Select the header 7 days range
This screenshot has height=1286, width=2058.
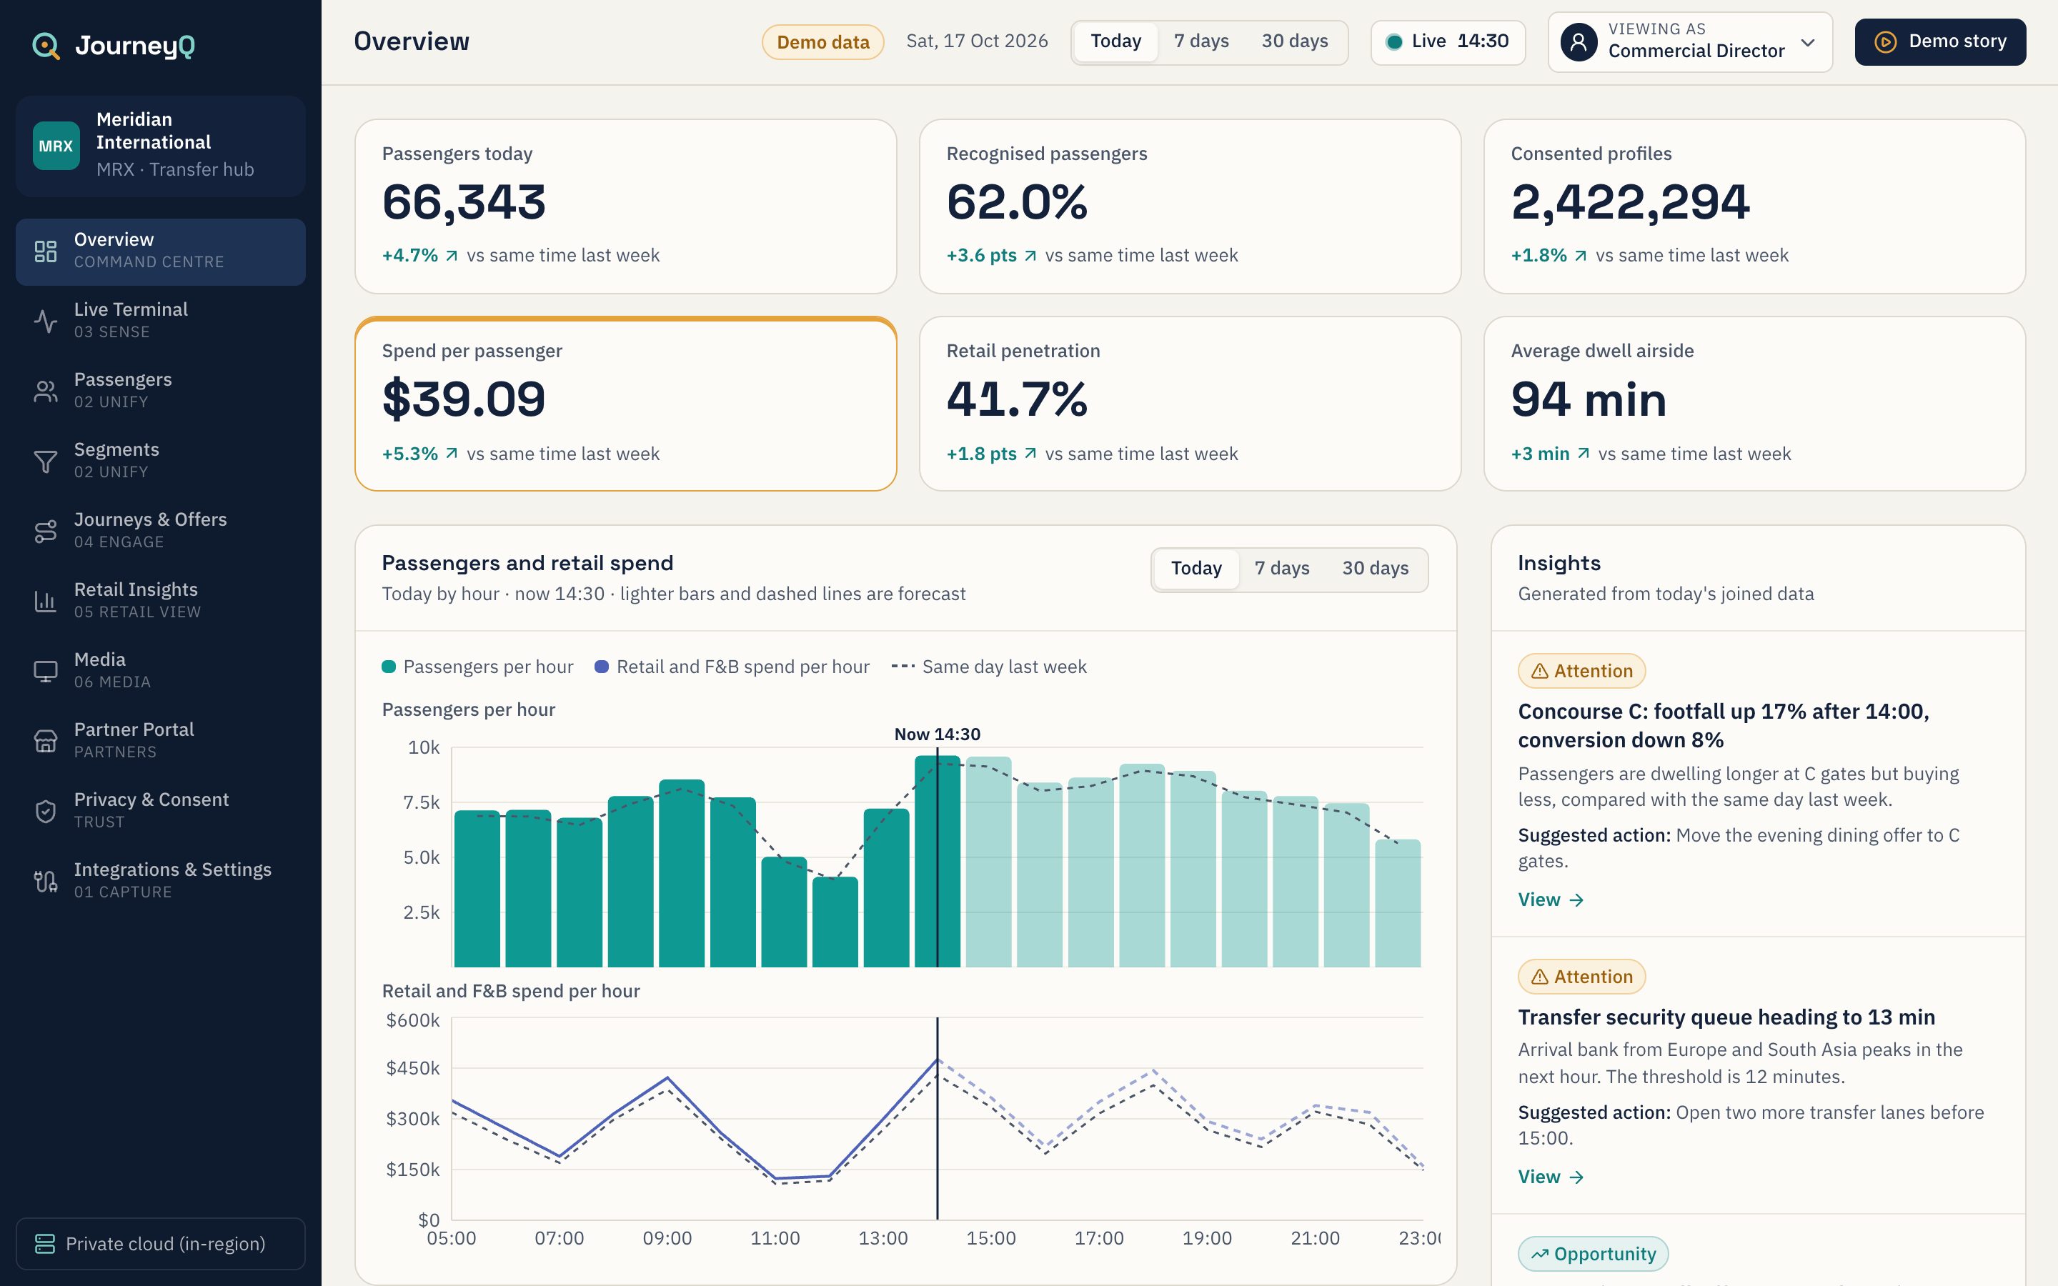[1200, 41]
